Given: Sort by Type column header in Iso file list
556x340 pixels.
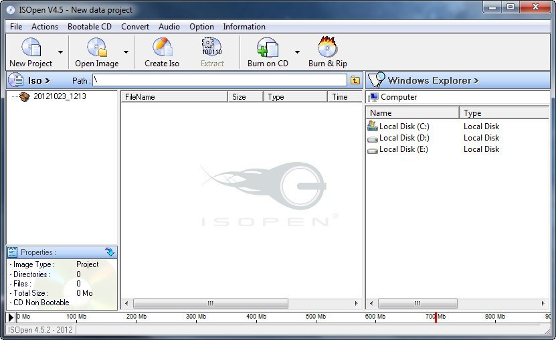Looking at the screenshot, I should [x=295, y=97].
